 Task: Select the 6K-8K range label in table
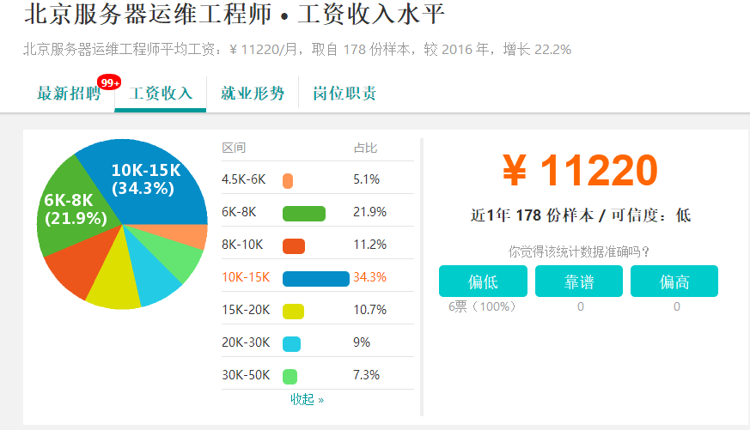(x=239, y=212)
